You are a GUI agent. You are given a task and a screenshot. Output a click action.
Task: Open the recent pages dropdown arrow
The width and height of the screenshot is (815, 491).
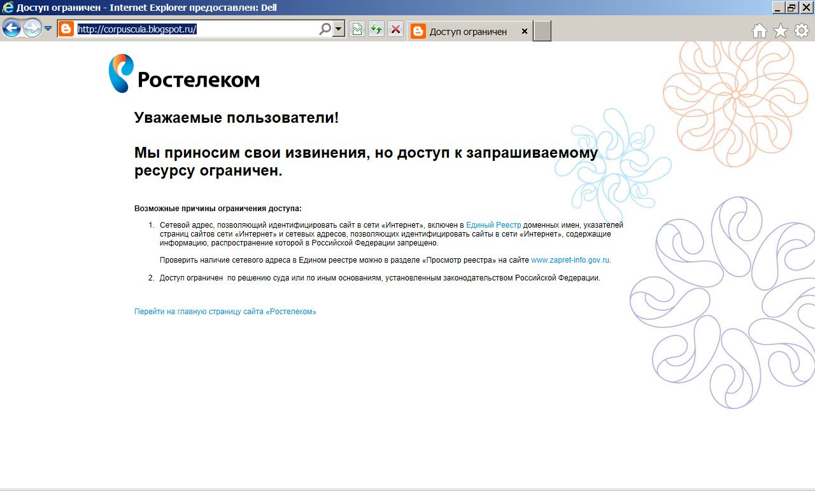(x=48, y=29)
